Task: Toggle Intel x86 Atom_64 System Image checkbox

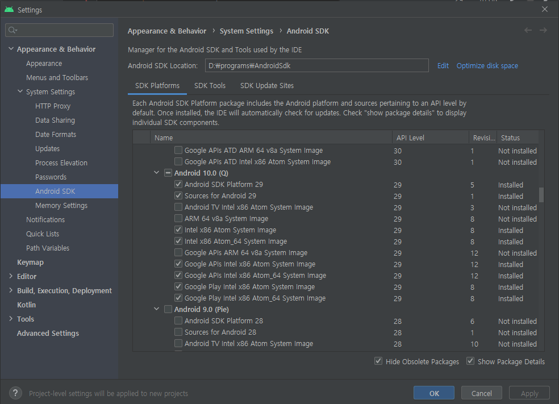Action: pos(178,241)
